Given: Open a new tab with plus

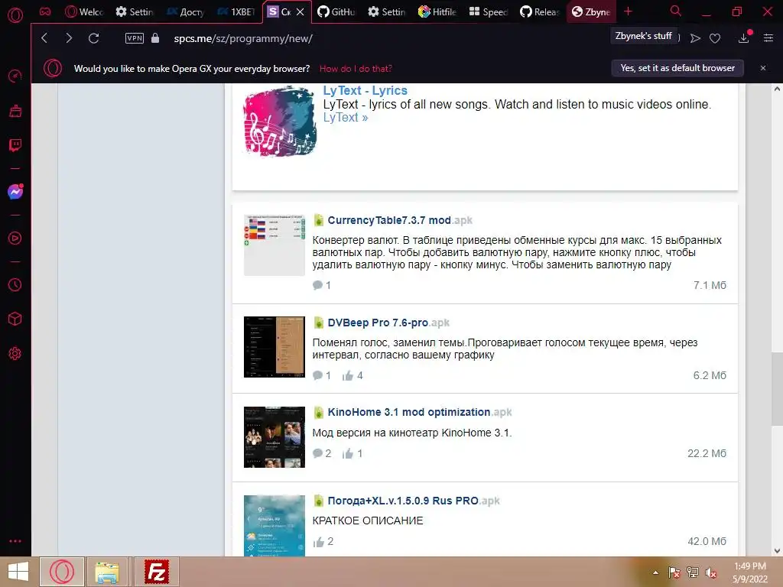Looking at the screenshot, I should (629, 11).
